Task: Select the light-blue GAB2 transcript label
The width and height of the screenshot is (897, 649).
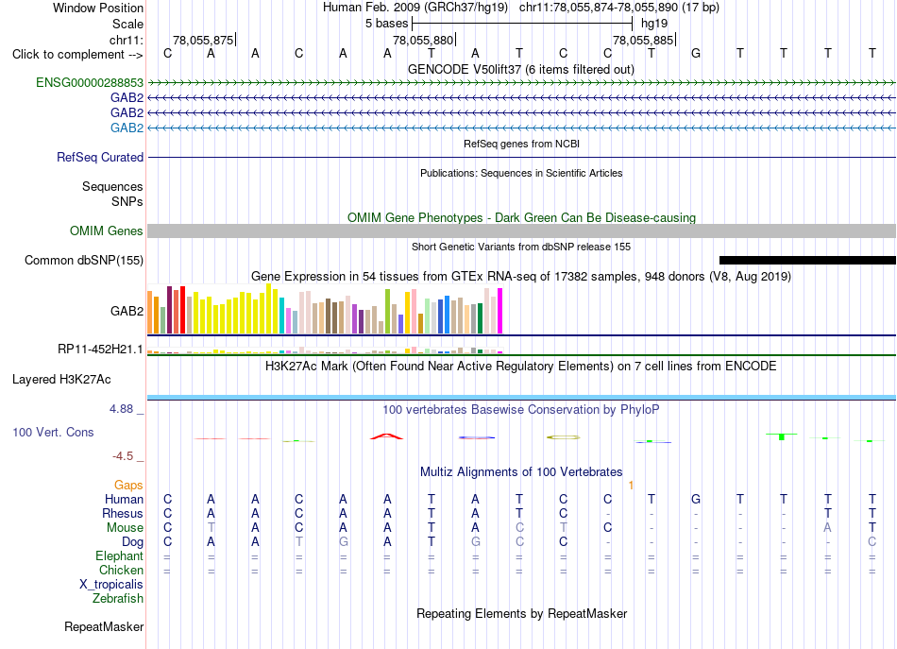Action: [127, 128]
